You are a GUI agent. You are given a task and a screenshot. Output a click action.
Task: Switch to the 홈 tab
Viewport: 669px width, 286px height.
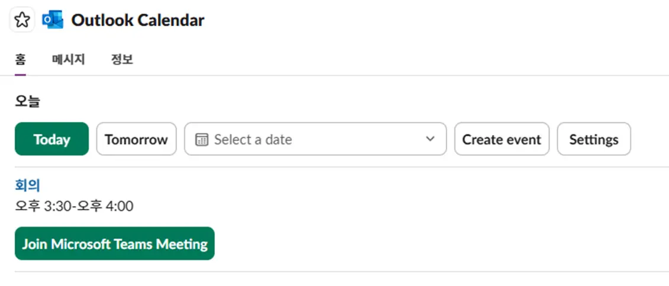point(20,59)
